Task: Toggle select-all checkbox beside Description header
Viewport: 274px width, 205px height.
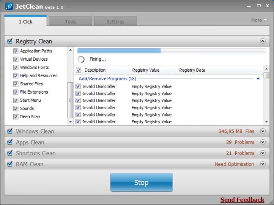Action: tap(78, 70)
